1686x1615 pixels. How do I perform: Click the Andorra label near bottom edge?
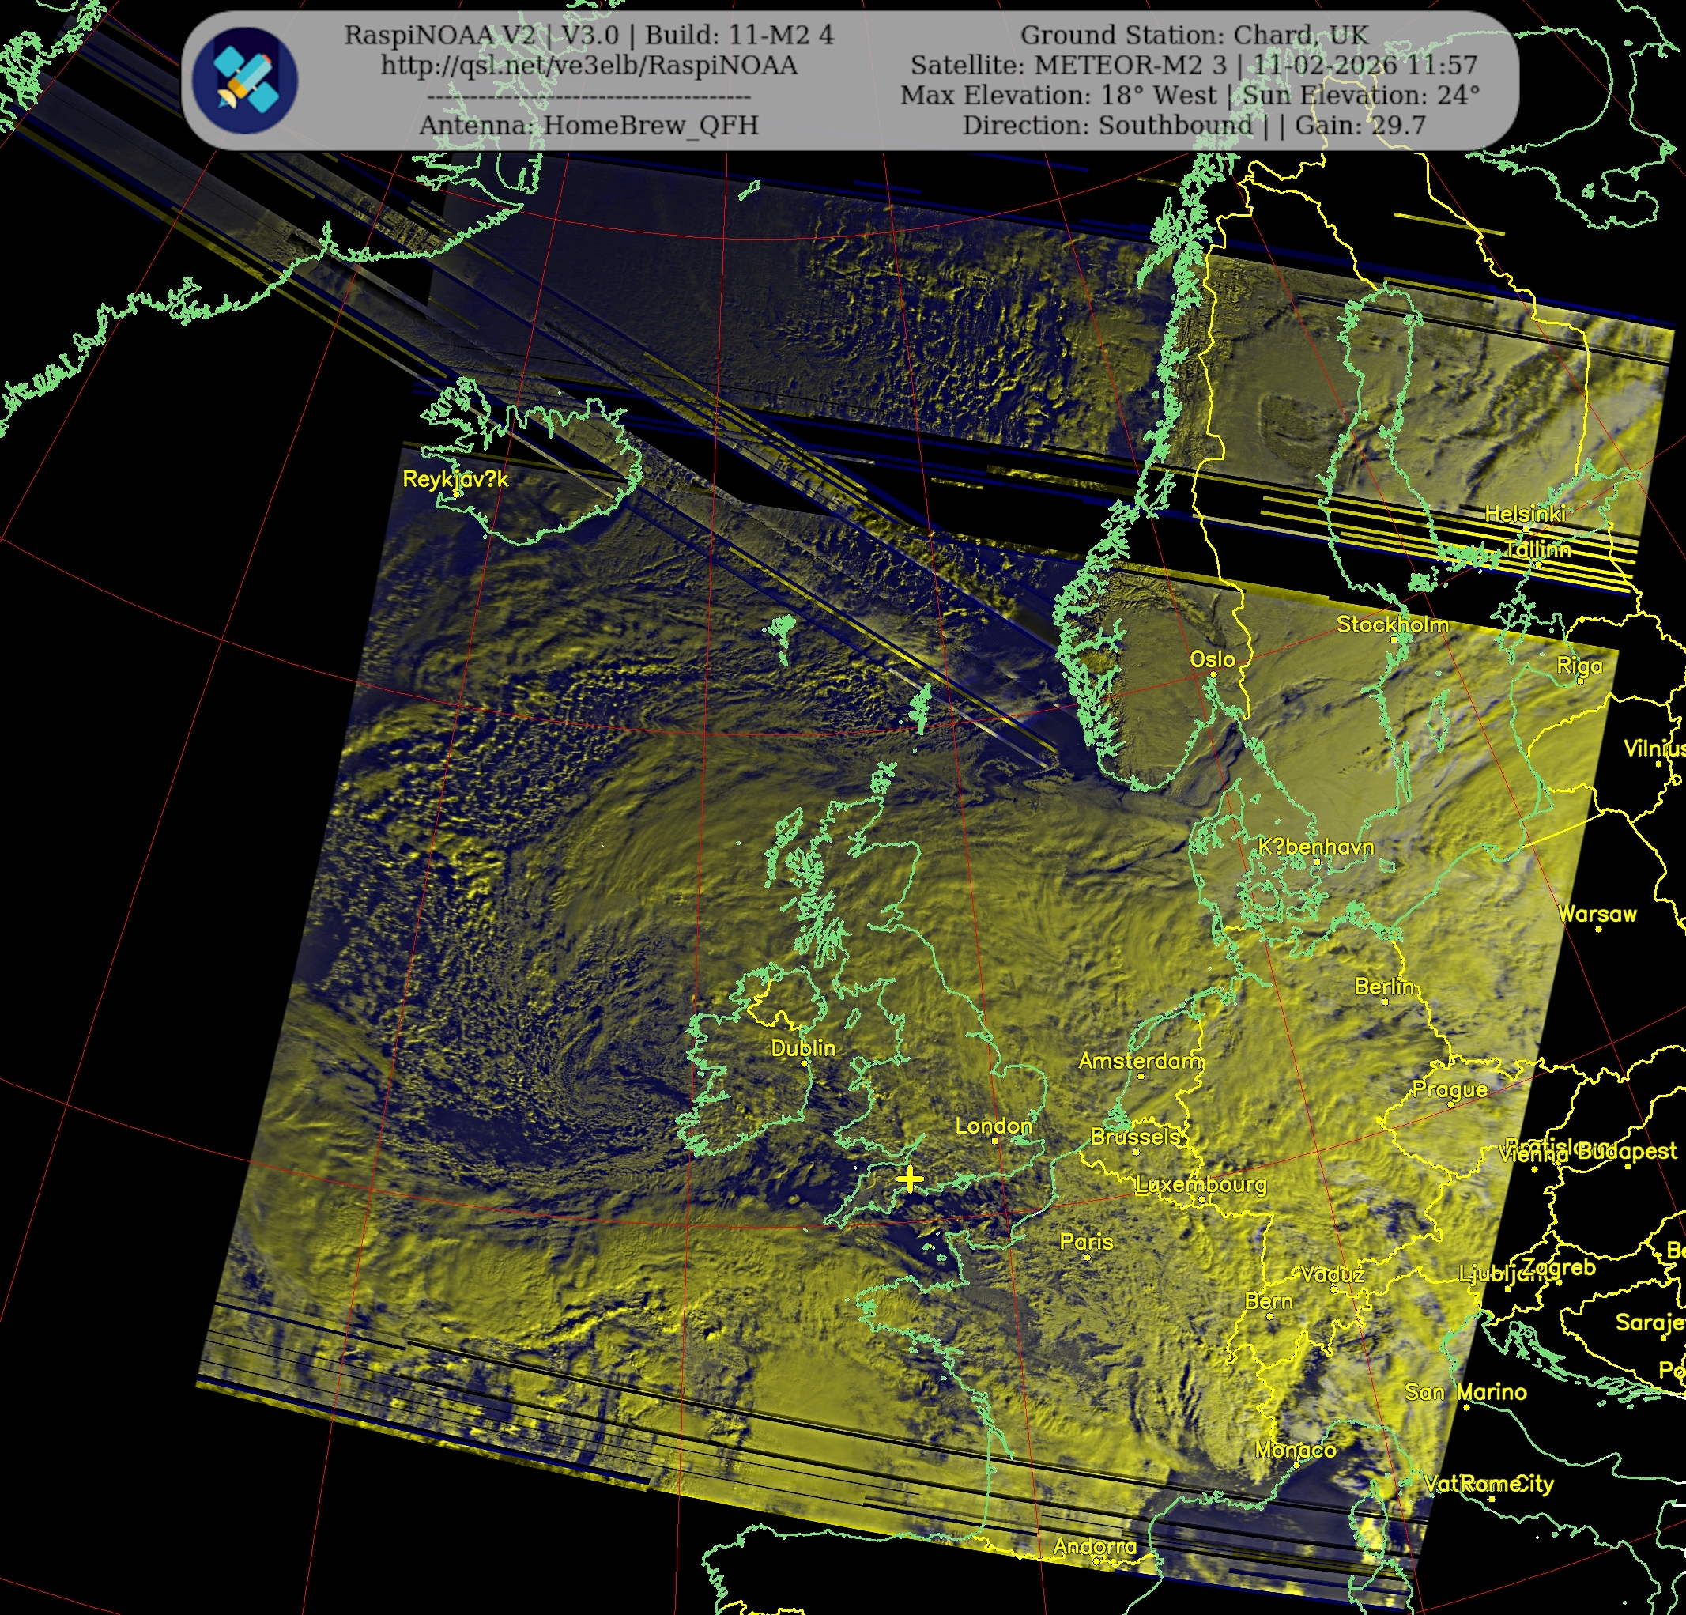point(1094,1546)
